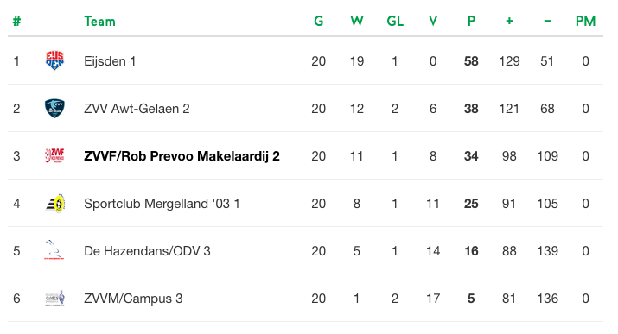The width and height of the screenshot is (618, 334).
Task: Click De Hazendans/ODV 3 team name
Action: (x=147, y=251)
